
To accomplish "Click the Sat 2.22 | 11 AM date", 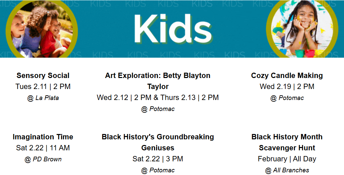I will pyautogui.click(x=43, y=148).
